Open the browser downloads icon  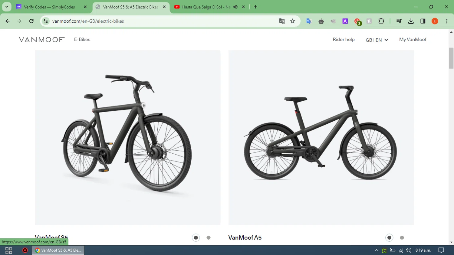pyautogui.click(x=411, y=21)
